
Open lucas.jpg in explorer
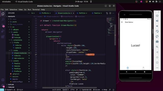pyautogui.click(x=17, y=37)
